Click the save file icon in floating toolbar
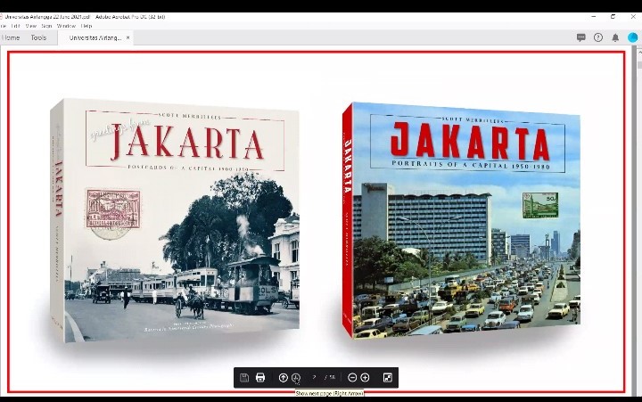 244,378
